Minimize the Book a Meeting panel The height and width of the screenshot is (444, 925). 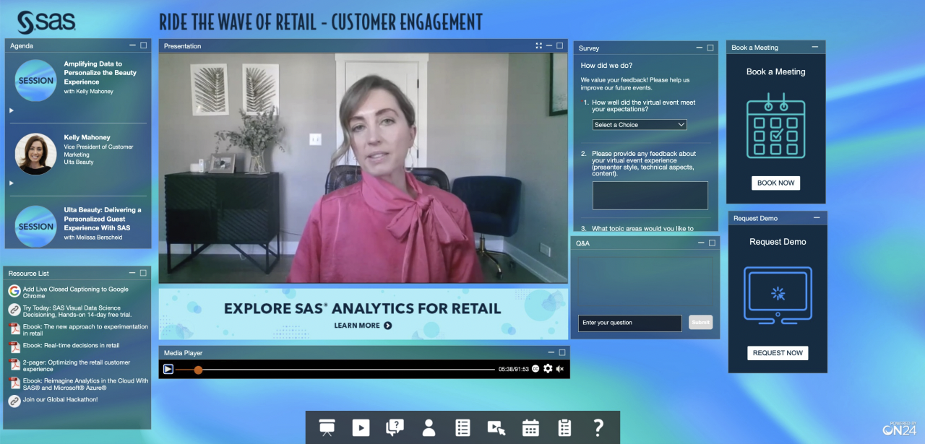tap(815, 47)
